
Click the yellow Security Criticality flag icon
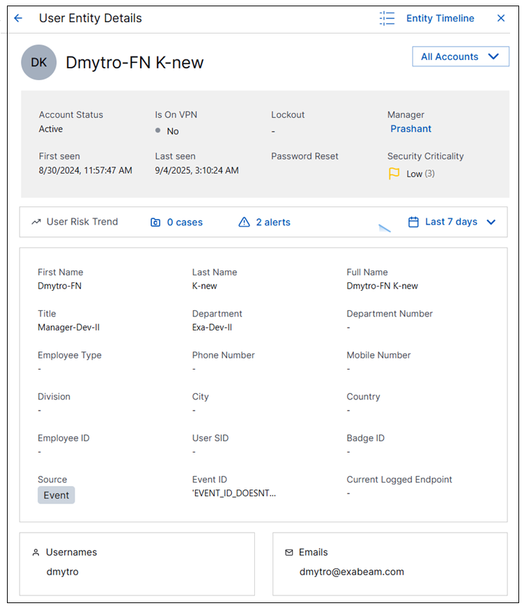coord(394,174)
